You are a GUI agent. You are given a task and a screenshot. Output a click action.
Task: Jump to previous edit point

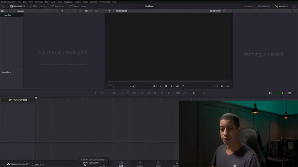click(228, 86)
